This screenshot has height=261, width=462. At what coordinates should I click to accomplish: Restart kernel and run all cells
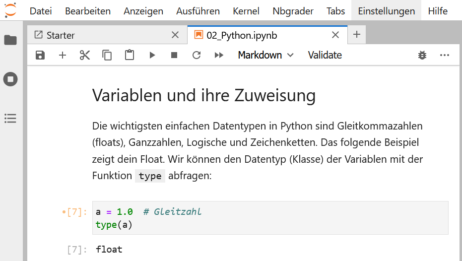[x=219, y=55]
